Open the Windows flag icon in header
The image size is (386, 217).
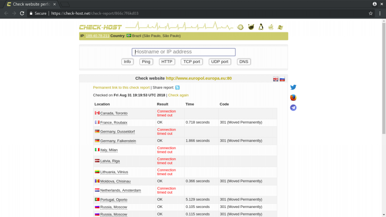(x=280, y=27)
